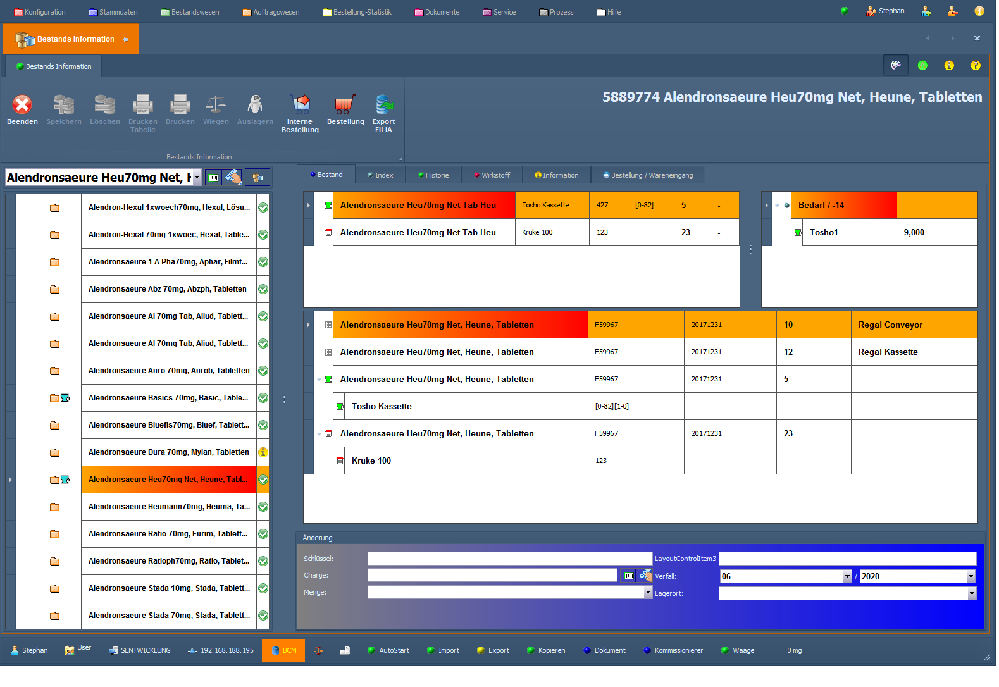Click the BCM status bar button
This screenshot has width=999, height=687.
click(283, 650)
